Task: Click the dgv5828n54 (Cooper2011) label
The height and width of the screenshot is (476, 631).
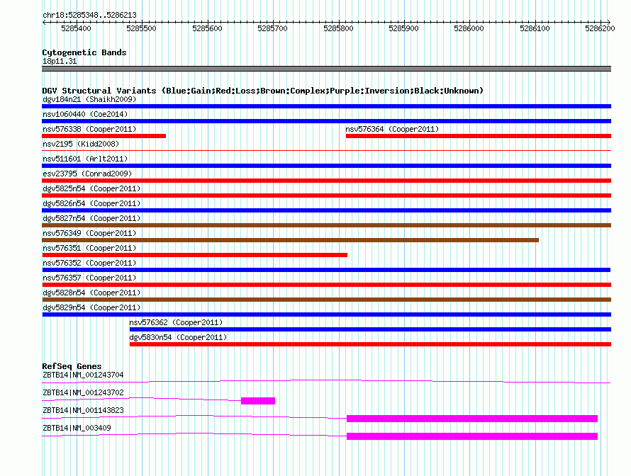Action: (x=91, y=293)
